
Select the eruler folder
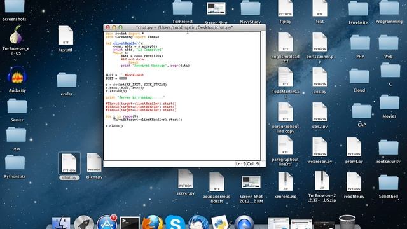click(x=67, y=80)
